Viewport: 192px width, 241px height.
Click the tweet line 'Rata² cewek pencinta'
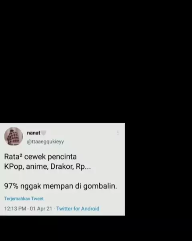[40, 157]
